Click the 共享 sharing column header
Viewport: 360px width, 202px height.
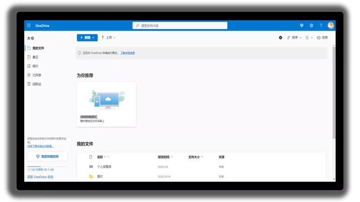[221, 157]
